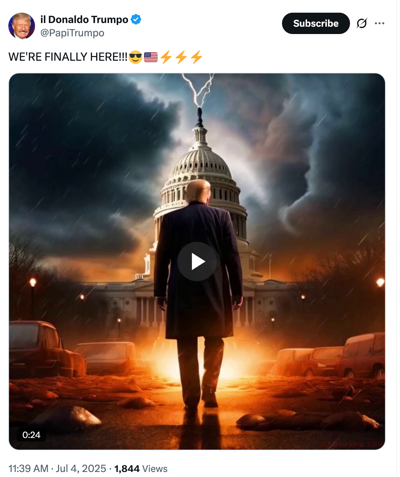Click the Subscribe button
Viewport: 400px width, 477px height.
316,23
